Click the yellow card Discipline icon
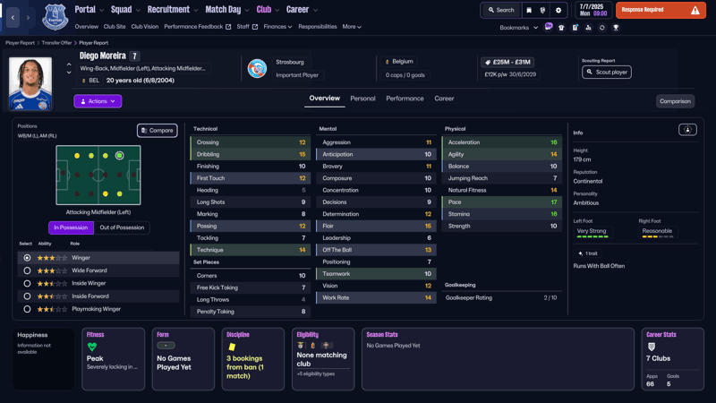 coord(232,347)
